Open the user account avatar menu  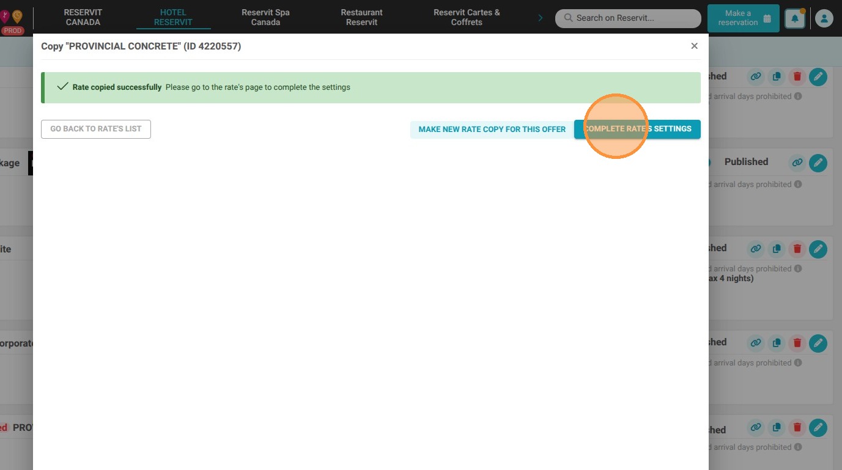coord(824,18)
